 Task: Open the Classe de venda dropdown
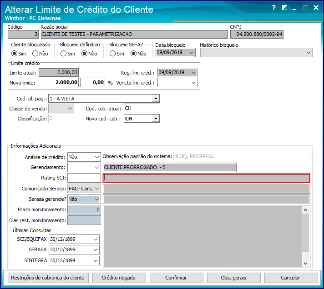click(70, 109)
